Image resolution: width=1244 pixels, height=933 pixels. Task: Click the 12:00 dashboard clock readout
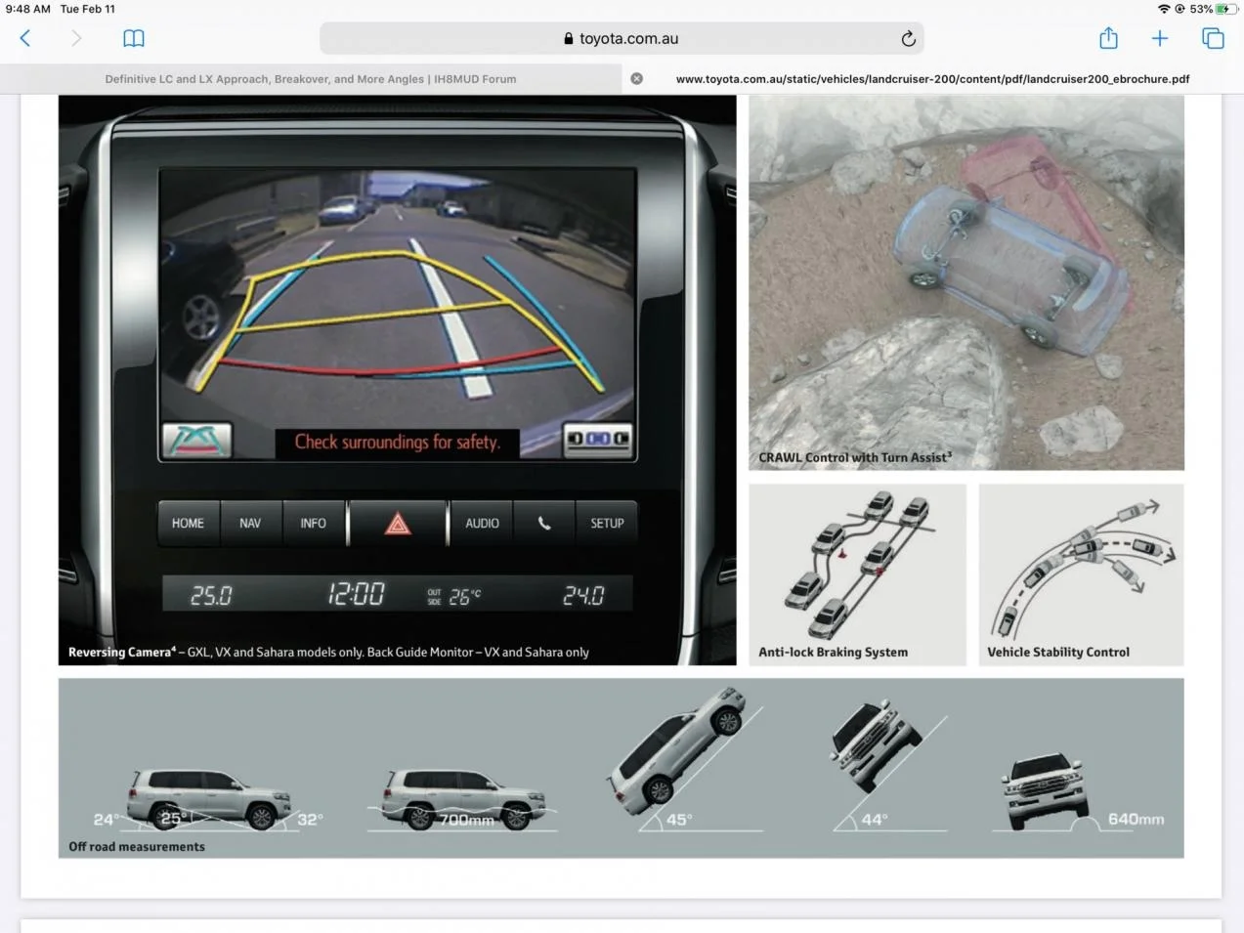point(356,594)
